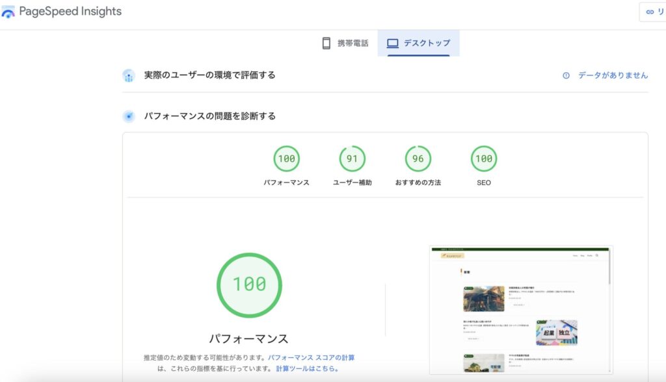The height and width of the screenshot is (382, 666).
Task: Select the 100 SEO score gauge
Action: 483,159
